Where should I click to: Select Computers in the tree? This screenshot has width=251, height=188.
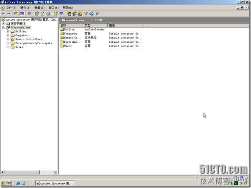(x=22, y=35)
